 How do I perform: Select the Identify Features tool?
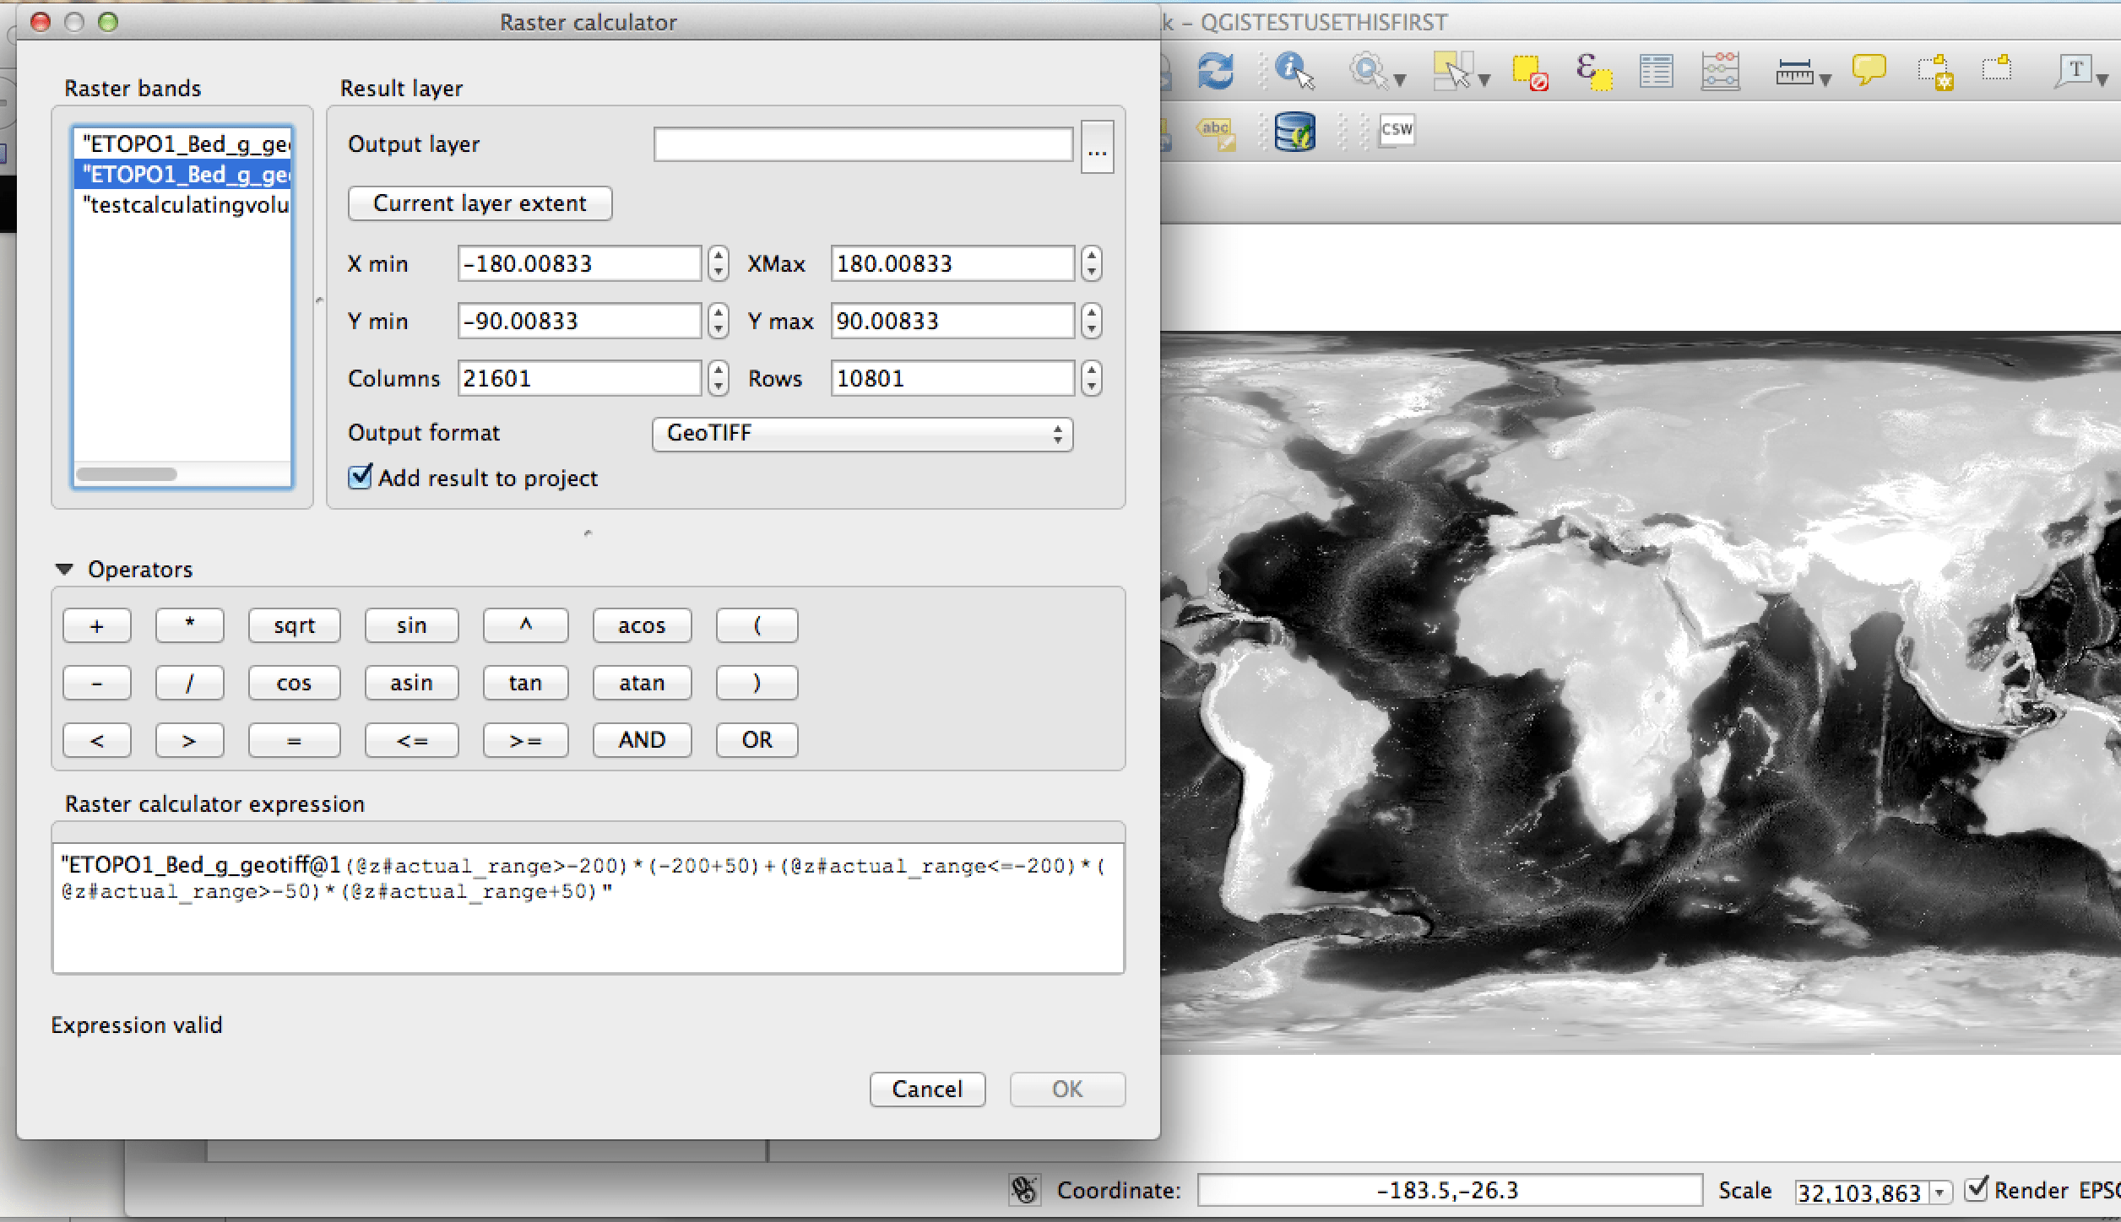[x=1294, y=71]
